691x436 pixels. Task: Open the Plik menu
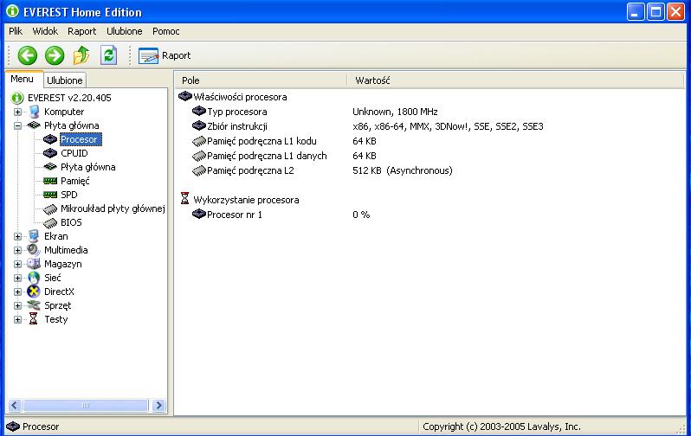tap(16, 31)
